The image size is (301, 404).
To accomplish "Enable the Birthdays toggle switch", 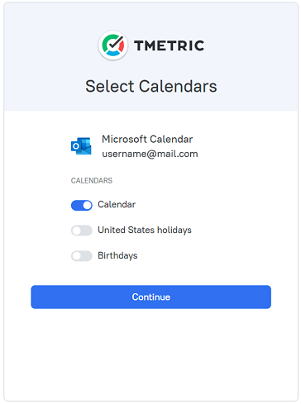I will point(82,256).
